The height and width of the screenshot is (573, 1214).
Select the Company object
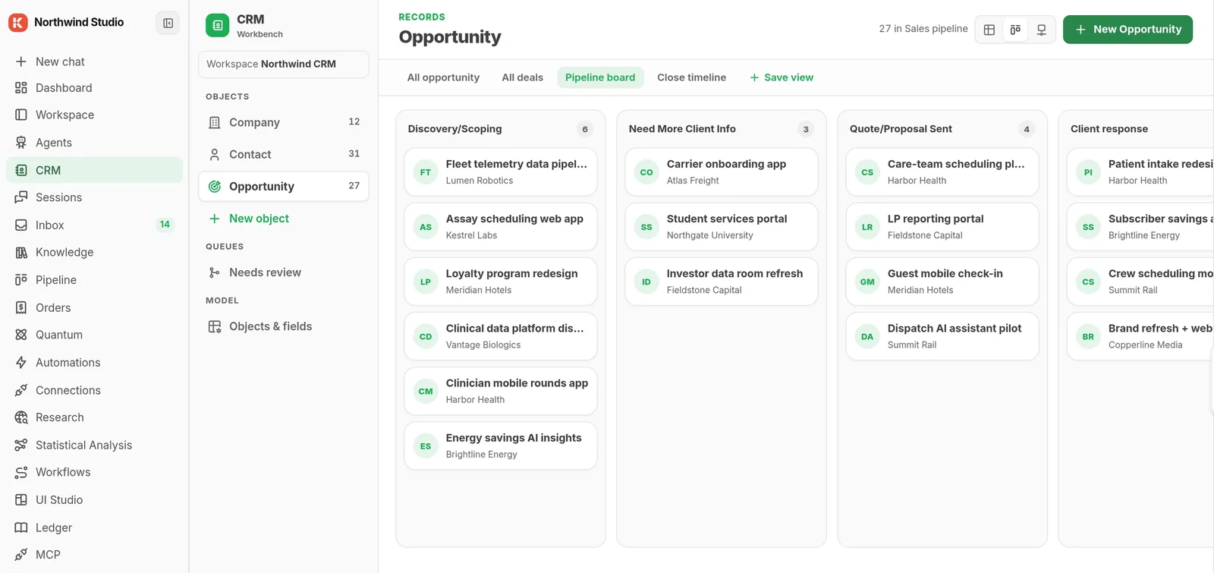pyautogui.click(x=284, y=122)
